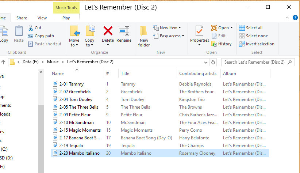Image resolution: width=300 pixels, height=173 pixels.
Task: Navigate to Music in breadcrumb
Action: (x=53, y=62)
